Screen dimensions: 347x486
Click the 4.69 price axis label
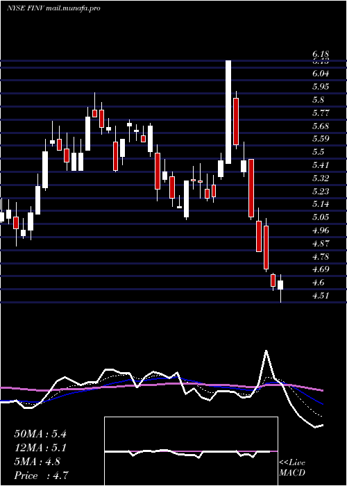[x=320, y=269]
